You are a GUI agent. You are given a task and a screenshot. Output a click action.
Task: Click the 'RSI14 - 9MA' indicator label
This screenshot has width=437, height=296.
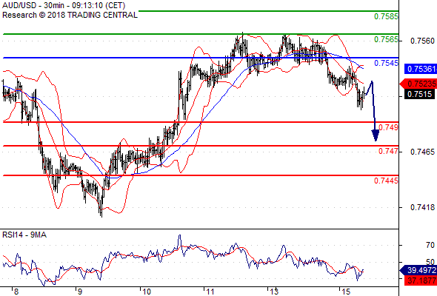(x=24, y=235)
